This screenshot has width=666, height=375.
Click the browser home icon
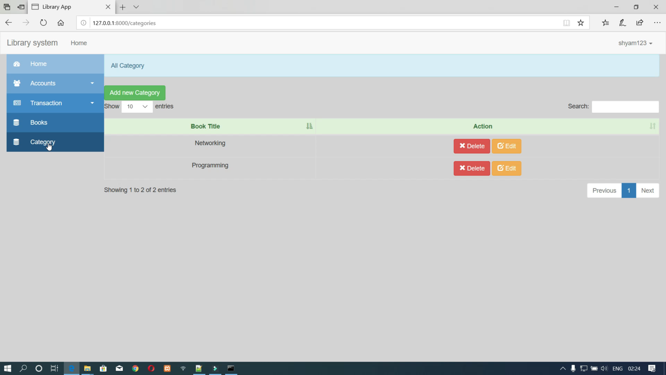point(61,23)
